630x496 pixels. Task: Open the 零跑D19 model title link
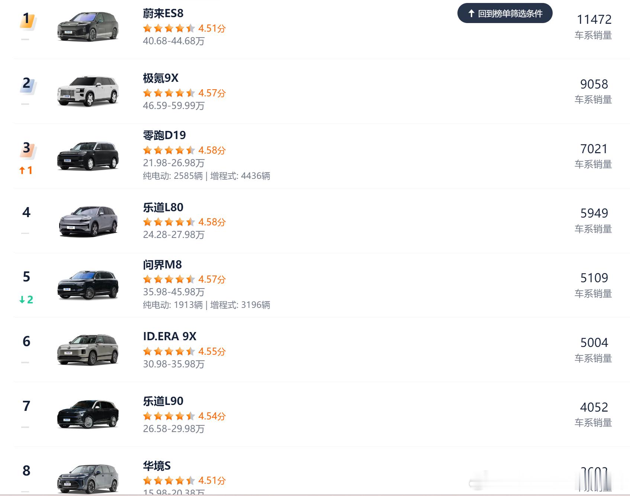click(x=164, y=135)
